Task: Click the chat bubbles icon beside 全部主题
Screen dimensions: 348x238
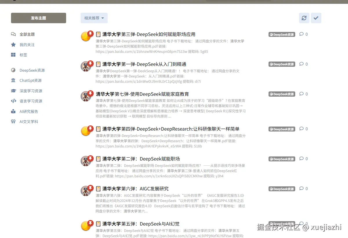Action: coord(13,34)
